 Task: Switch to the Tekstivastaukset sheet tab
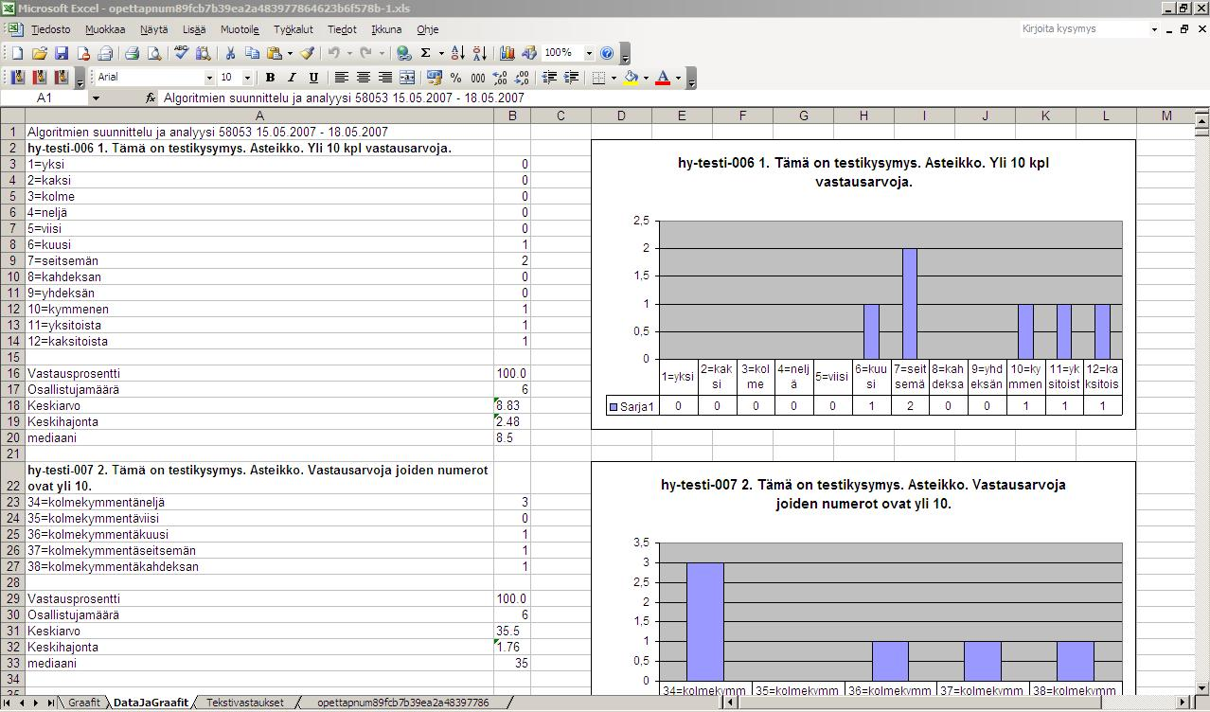[244, 703]
